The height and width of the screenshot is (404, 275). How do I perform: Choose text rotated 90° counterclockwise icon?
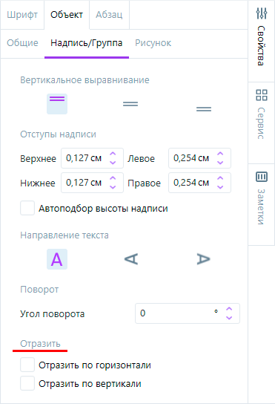point(130,259)
